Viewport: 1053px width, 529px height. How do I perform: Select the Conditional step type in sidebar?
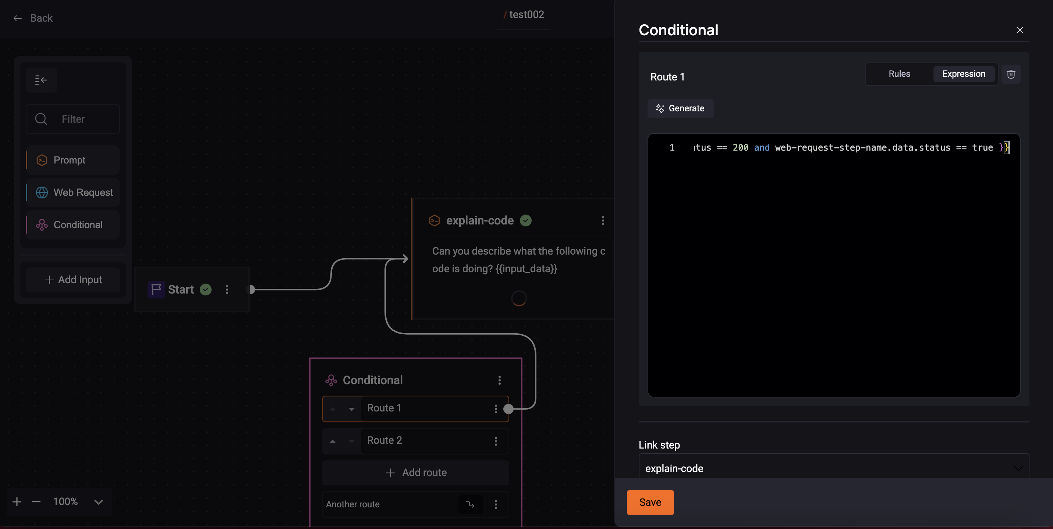coord(72,224)
